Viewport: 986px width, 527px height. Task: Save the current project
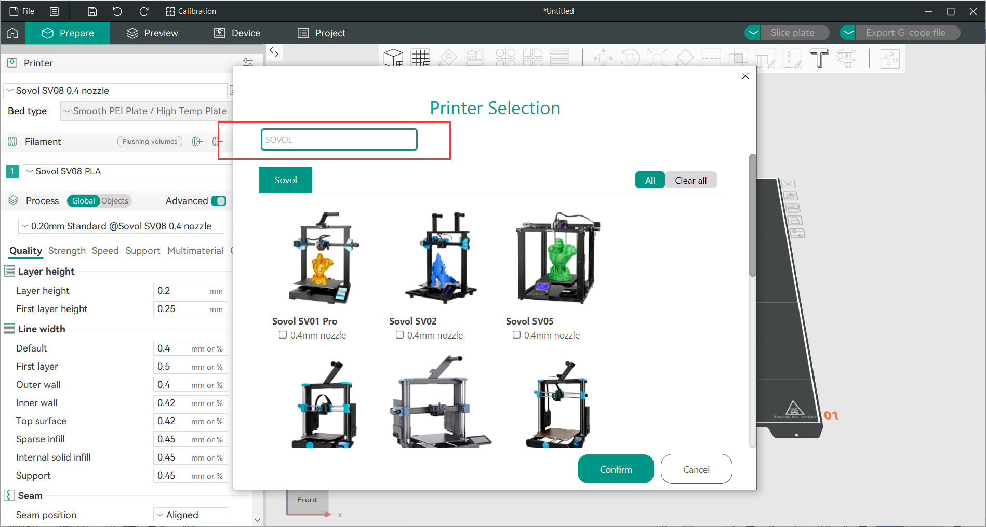click(x=92, y=11)
